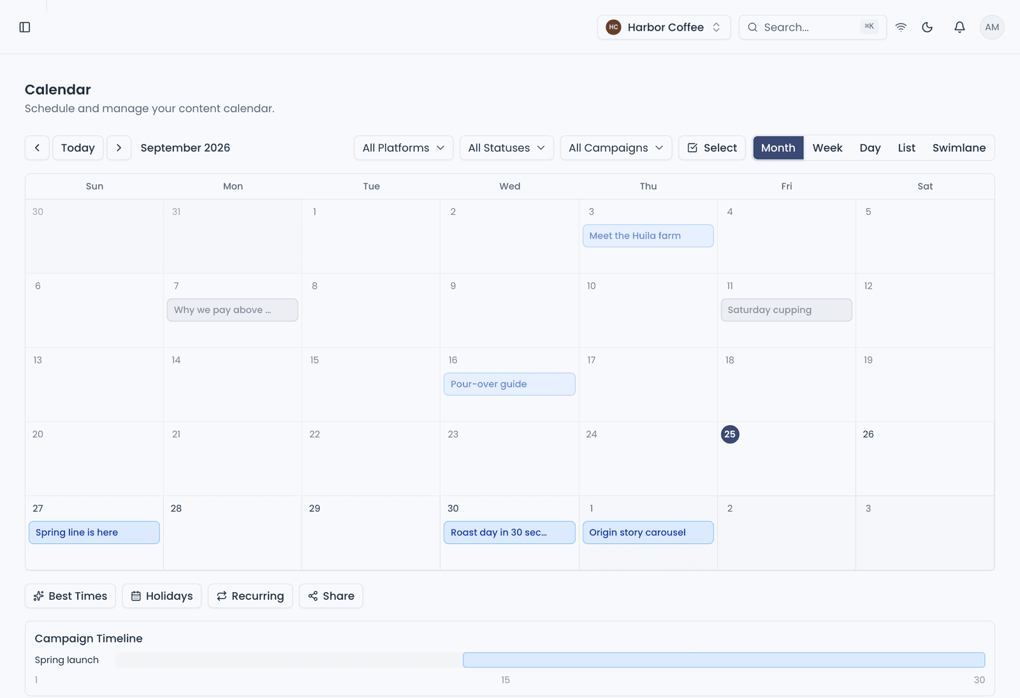Switch to List view
The width and height of the screenshot is (1020, 698).
click(907, 148)
